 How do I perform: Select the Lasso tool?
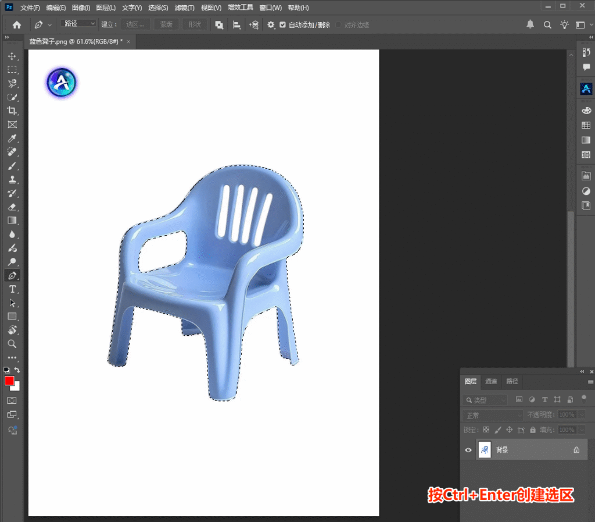[12, 84]
